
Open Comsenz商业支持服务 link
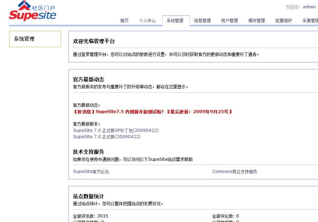point(234,172)
